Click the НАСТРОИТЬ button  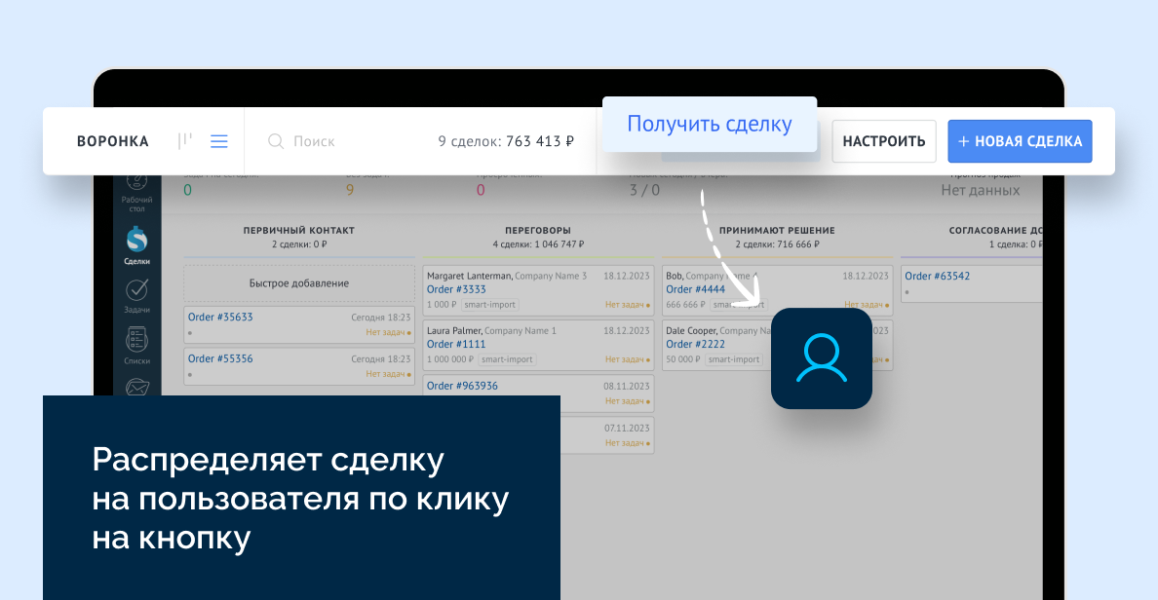pyautogui.click(x=884, y=141)
